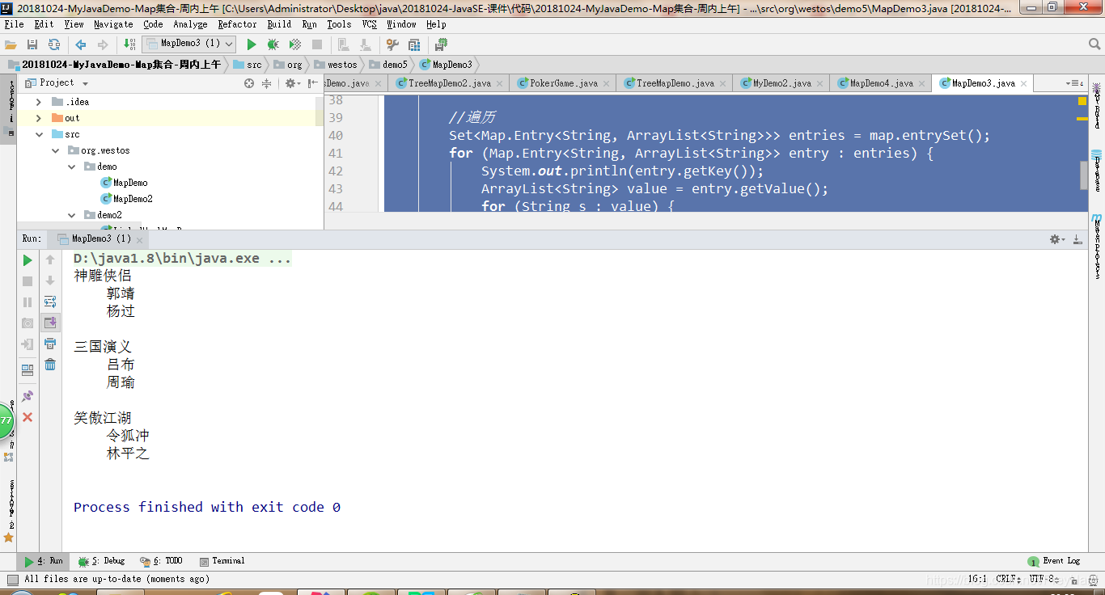Image resolution: width=1105 pixels, height=595 pixels.
Task: Select the MapDemo class under the demo package
Action: point(129,183)
